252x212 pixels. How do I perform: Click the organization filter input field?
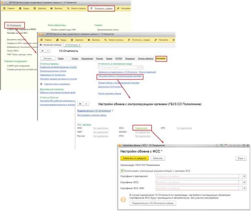118,68
